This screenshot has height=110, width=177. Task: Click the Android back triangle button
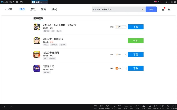pos(4,107)
